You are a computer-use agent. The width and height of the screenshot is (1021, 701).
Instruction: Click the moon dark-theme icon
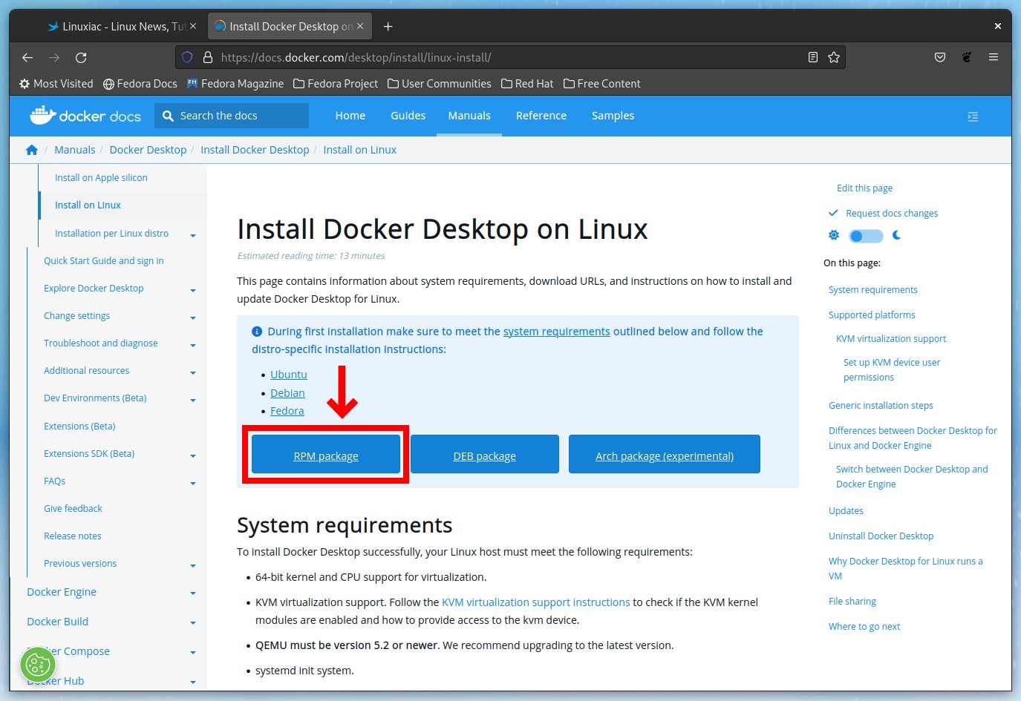(x=897, y=235)
